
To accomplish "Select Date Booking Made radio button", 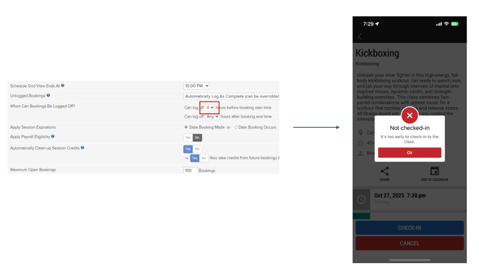I will point(186,127).
